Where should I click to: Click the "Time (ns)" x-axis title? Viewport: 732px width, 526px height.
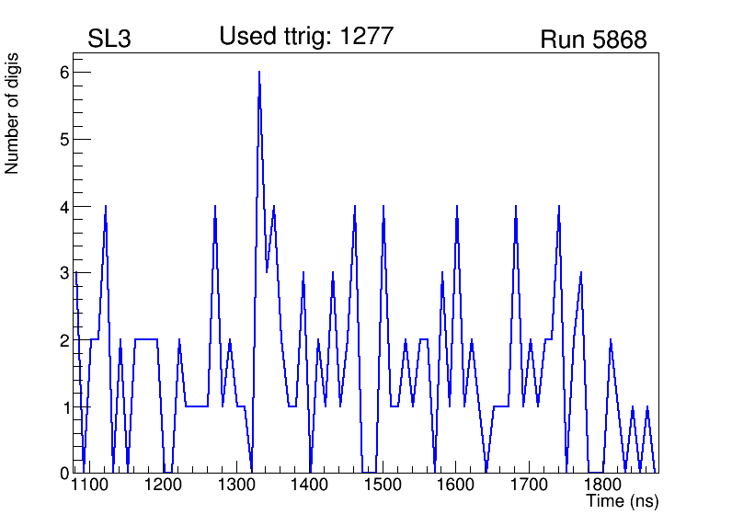(x=623, y=502)
